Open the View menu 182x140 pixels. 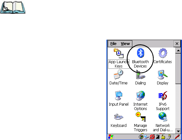point(125,44)
